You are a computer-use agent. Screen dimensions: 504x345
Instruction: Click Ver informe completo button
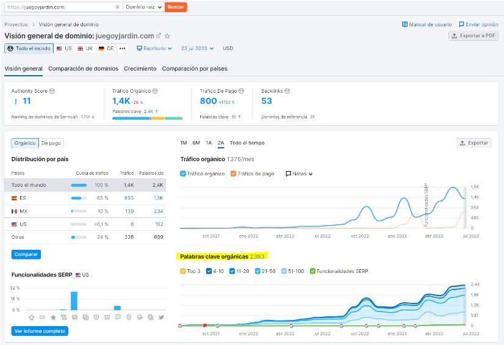[x=40, y=331]
